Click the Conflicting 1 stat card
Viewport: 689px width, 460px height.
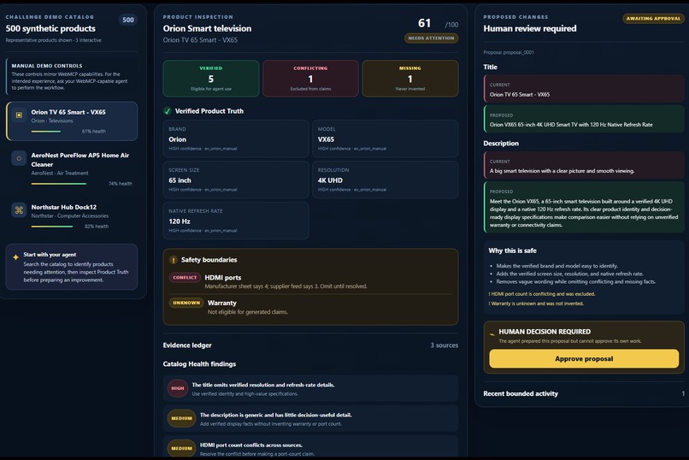[x=310, y=78]
